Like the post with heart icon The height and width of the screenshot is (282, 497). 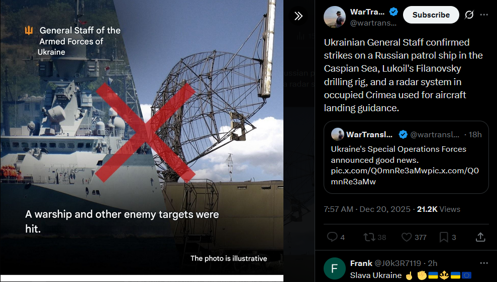407,237
